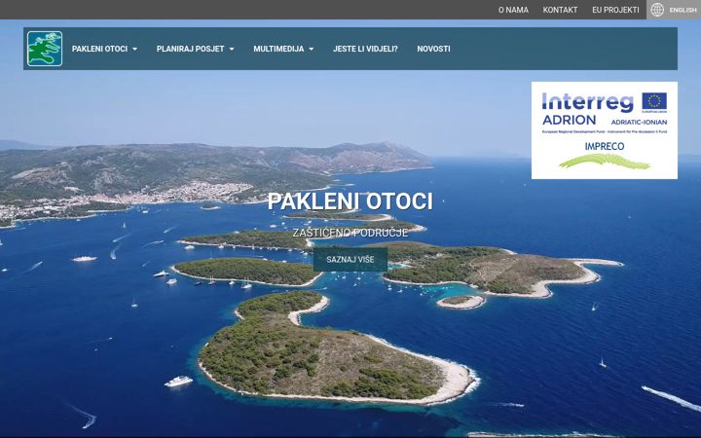Go to the Novosti page
This screenshot has height=438, width=701.
pos(433,49)
